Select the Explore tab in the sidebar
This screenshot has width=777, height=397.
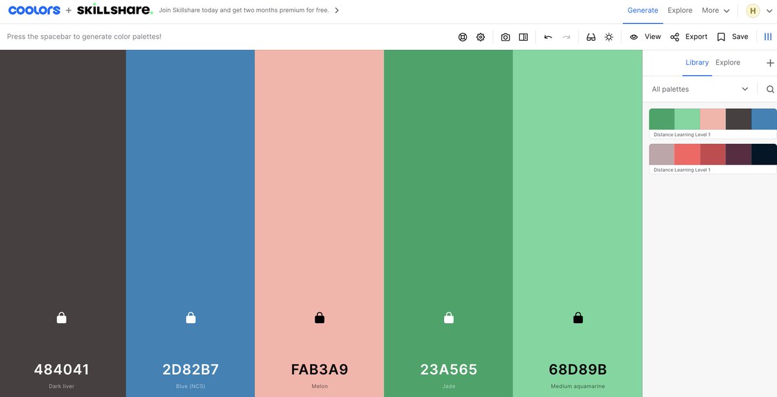tap(728, 63)
